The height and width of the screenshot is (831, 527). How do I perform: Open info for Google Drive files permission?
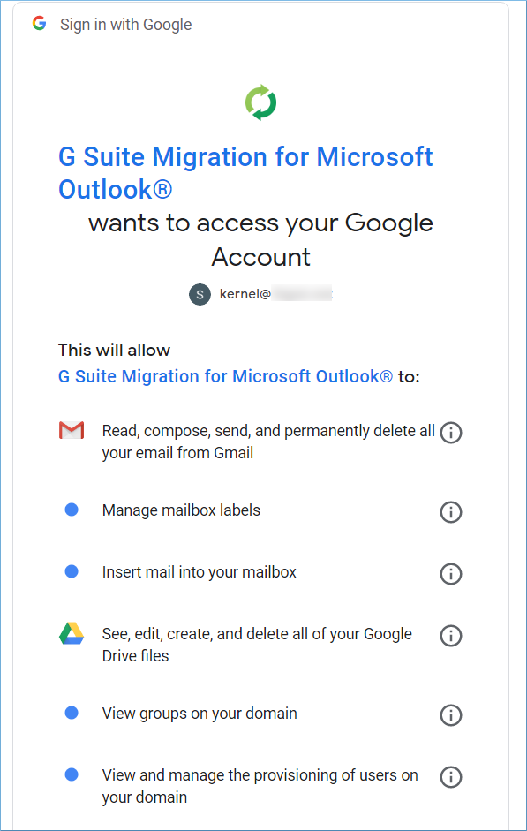[451, 636]
